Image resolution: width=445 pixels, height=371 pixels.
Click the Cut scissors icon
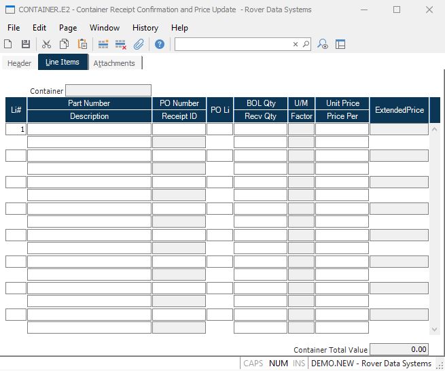(x=46, y=44)
